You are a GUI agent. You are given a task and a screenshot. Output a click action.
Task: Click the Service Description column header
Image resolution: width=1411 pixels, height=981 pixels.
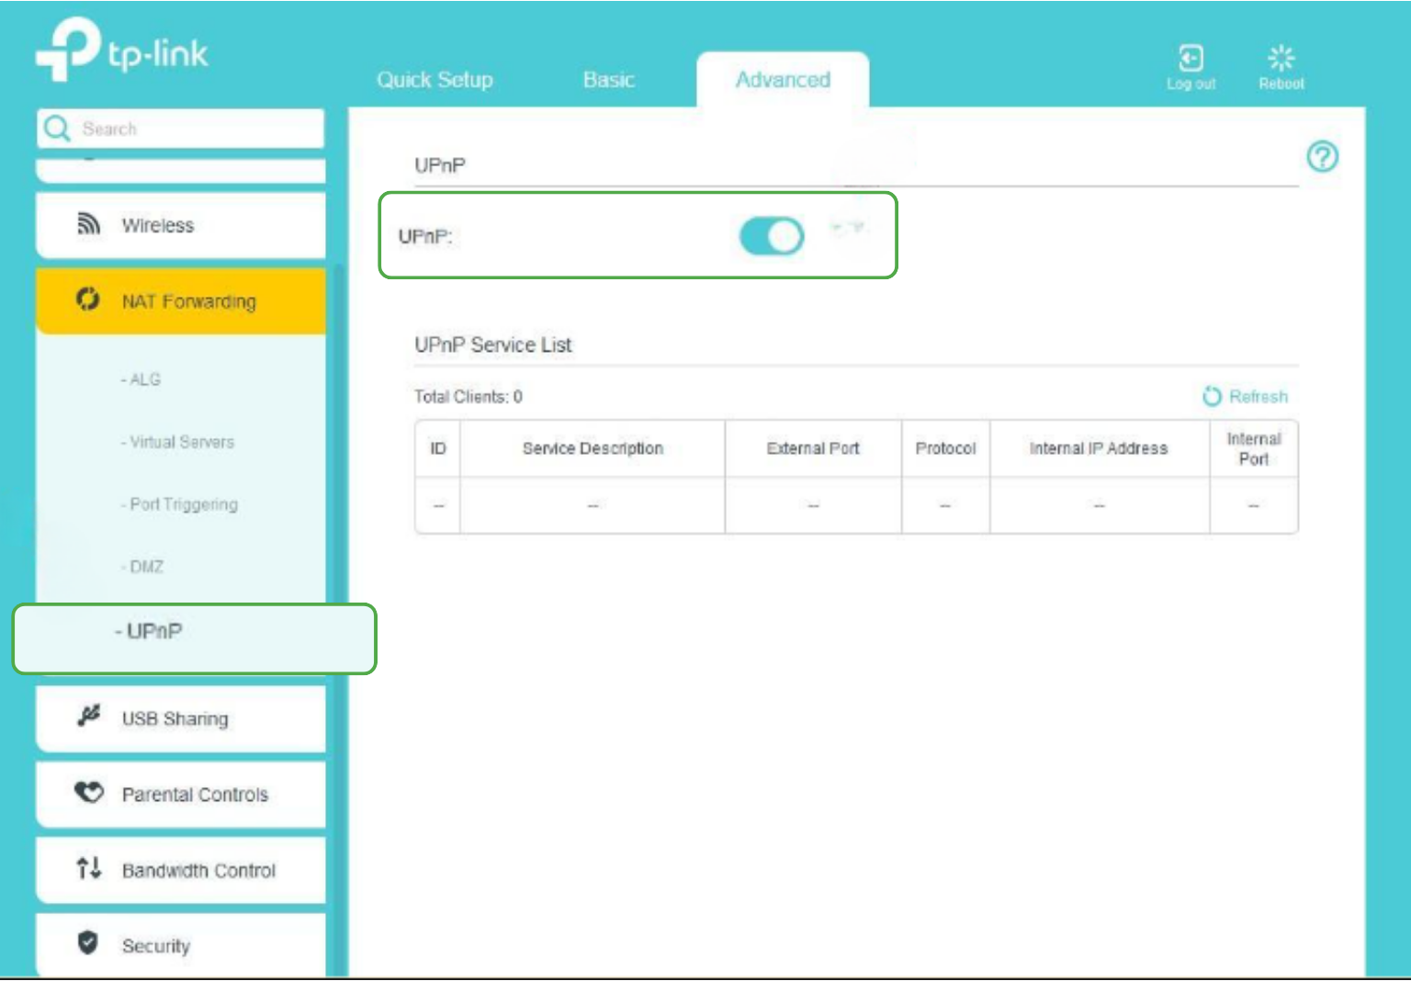593,448
